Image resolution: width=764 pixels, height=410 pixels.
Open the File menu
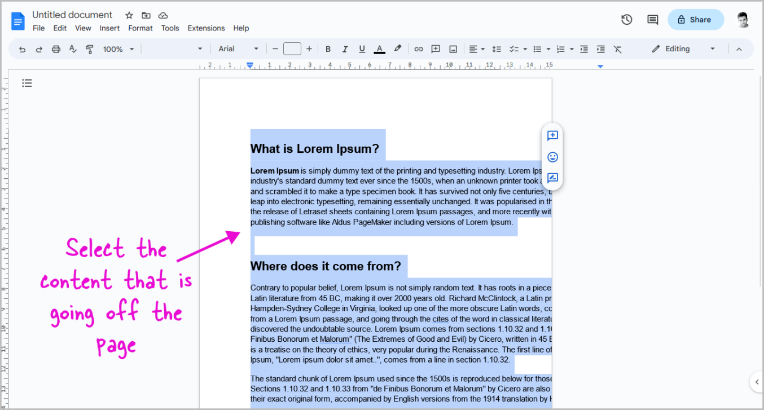39,28
